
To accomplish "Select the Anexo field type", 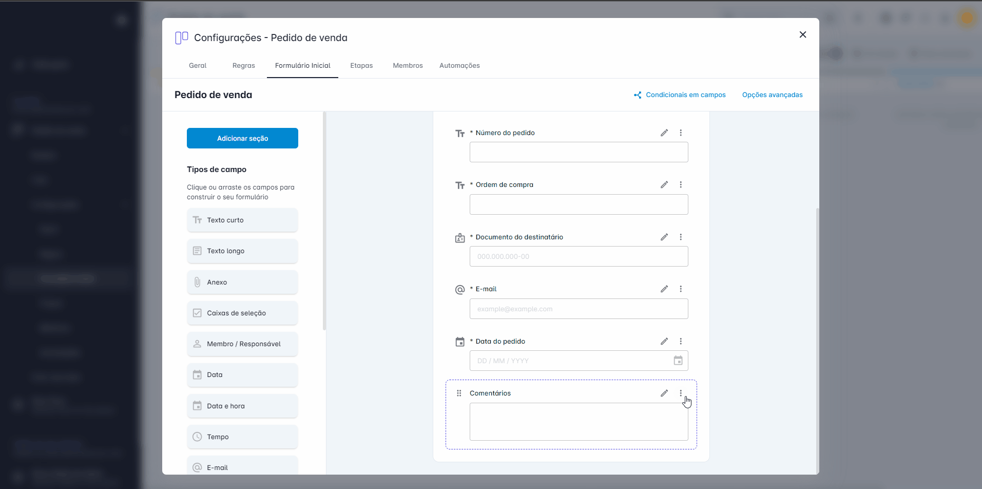I will (242, 283).
